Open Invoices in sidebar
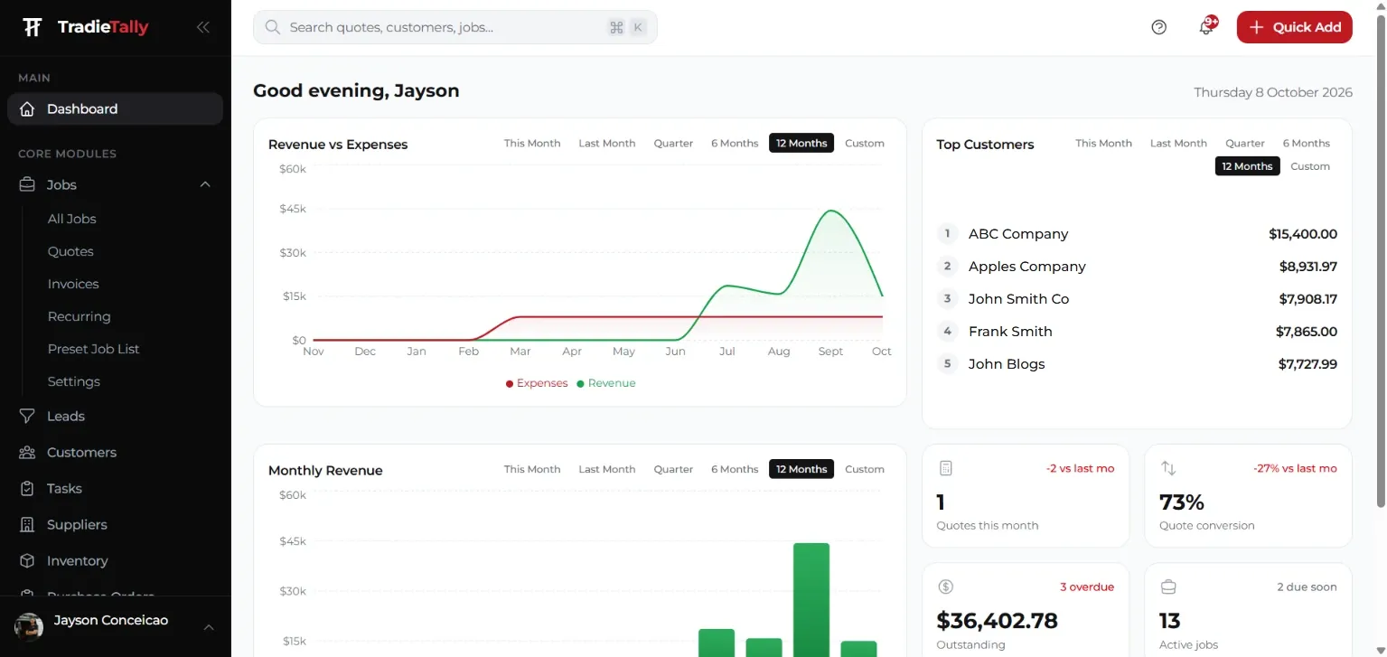The image size is (1387, 657). coord(73,284)
